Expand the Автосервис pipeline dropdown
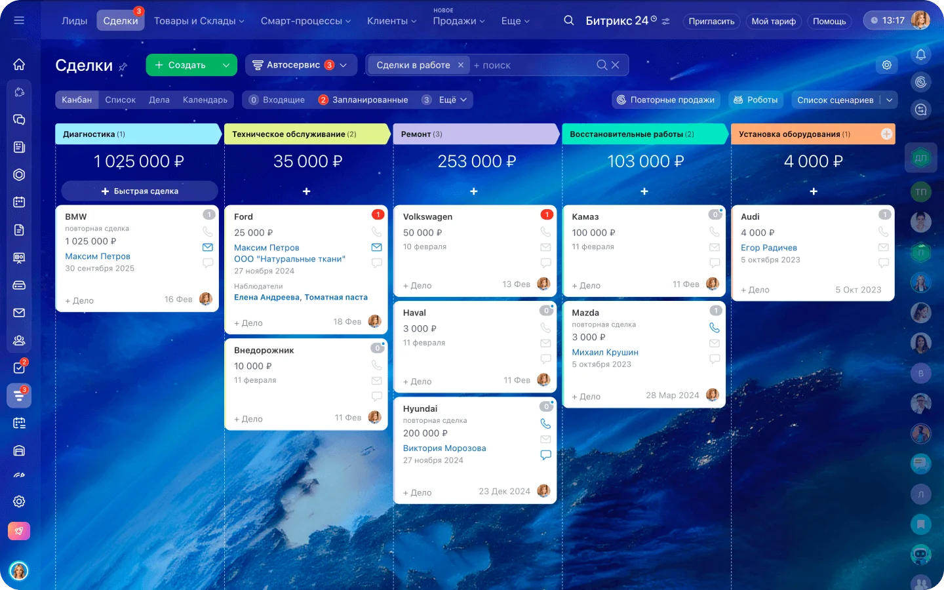 coord(343,65)
